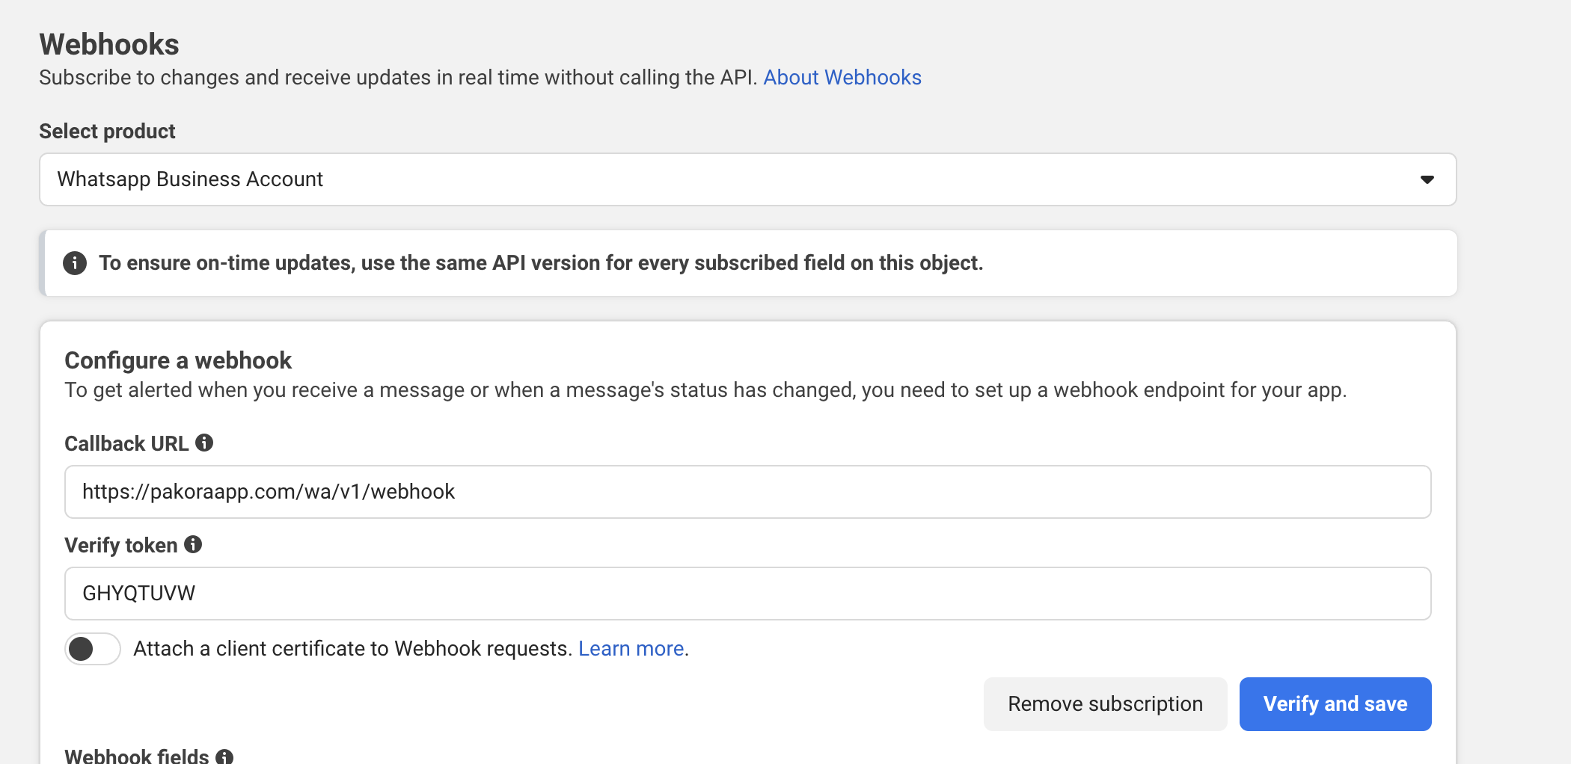1571x764 pixels.
Task: Click the Remove subscription button
Action: (x=1105, y=704)
